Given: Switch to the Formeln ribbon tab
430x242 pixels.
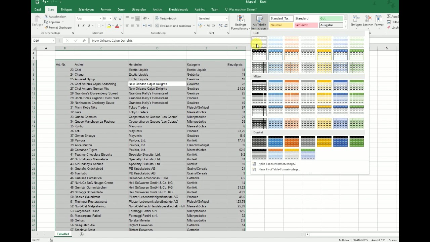Looking at the screenshot, I should [106, 10].
